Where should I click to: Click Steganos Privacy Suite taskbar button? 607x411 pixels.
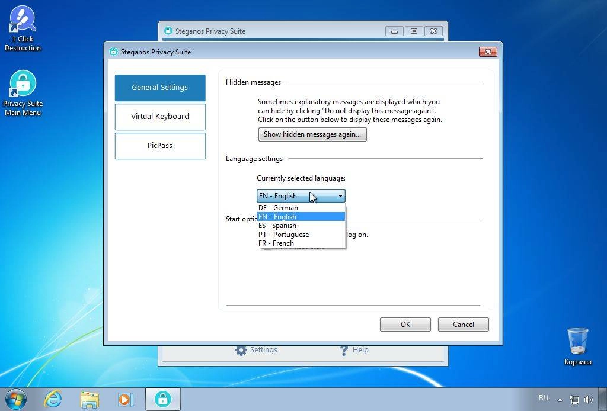163,399
